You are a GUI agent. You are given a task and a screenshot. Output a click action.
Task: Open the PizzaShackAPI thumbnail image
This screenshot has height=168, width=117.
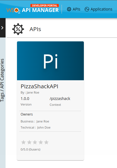coord(50,61)
